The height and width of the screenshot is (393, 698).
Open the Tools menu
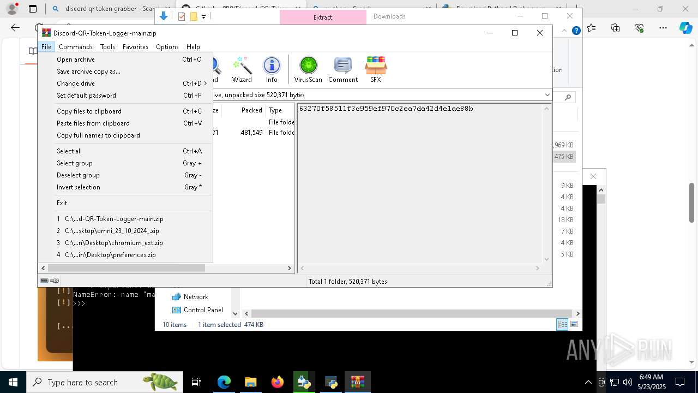107,47
